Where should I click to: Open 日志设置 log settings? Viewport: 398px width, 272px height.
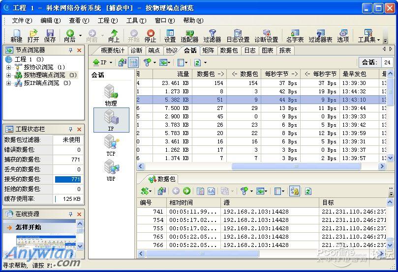tap(238, 36)
